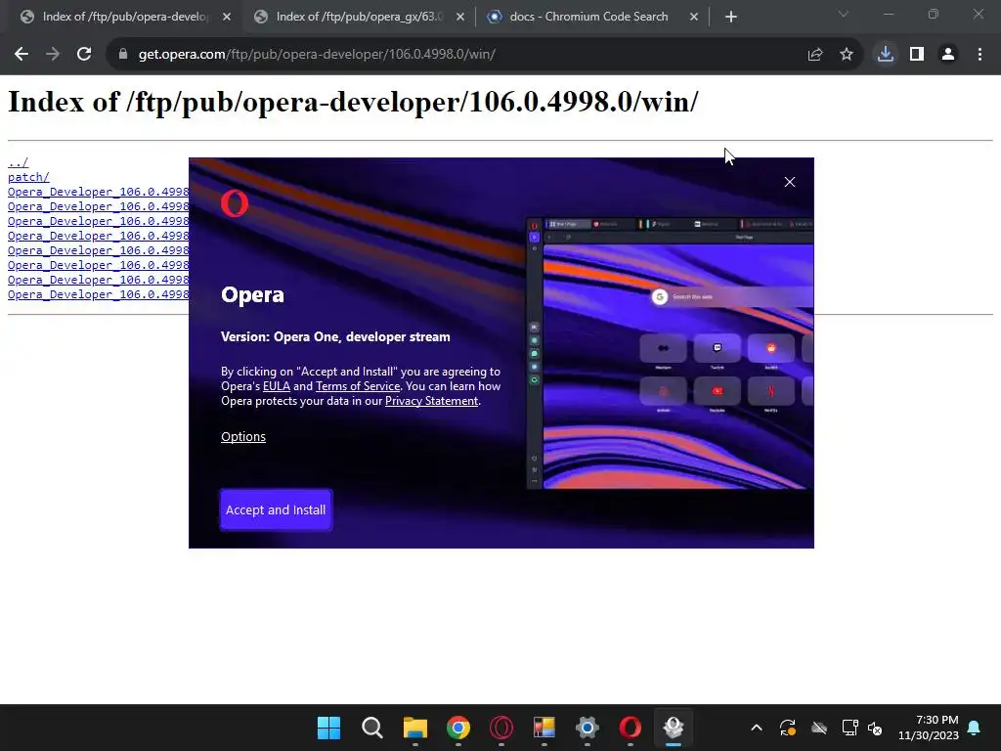This screenshot has width=1001, height=751.
Task: Click OneDrive cloud tray icon
Action: coord(819,728)
